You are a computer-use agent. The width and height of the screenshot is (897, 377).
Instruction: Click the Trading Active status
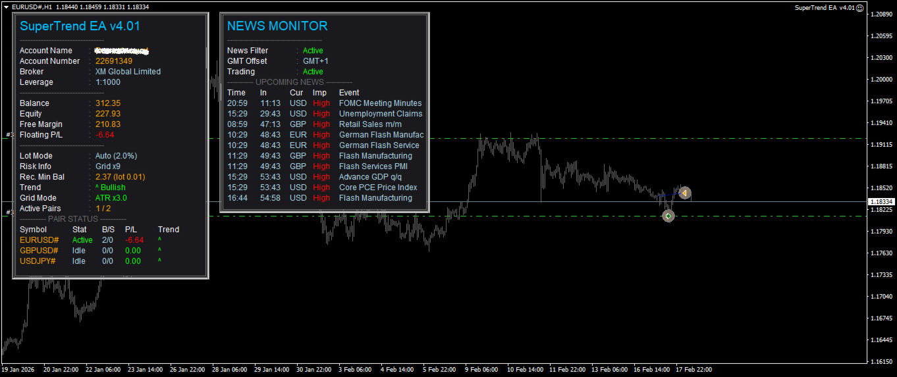(x=313, y=72)
